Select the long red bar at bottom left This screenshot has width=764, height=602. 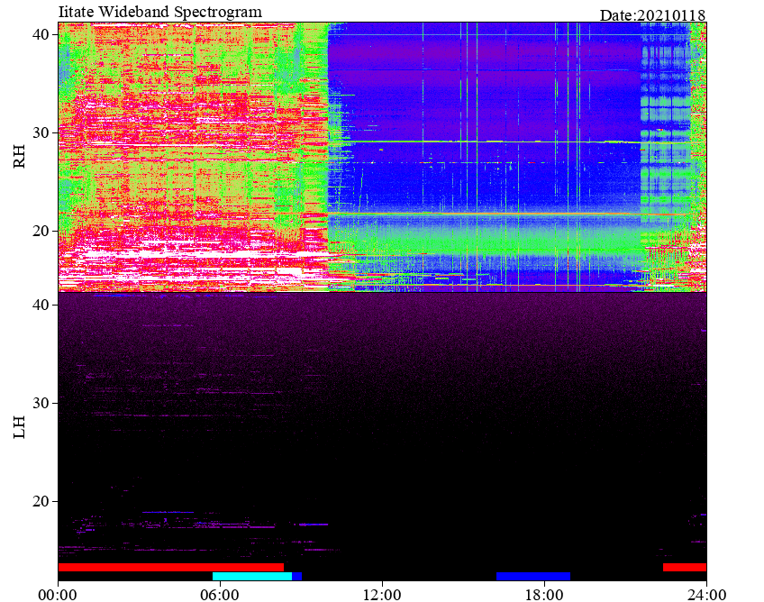click(171, 568)
